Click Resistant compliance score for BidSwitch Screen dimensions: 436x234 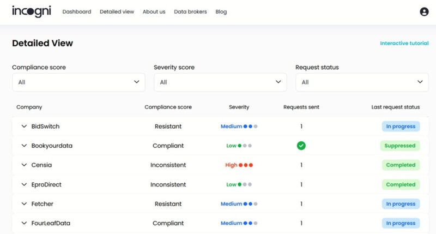[168, 127]
